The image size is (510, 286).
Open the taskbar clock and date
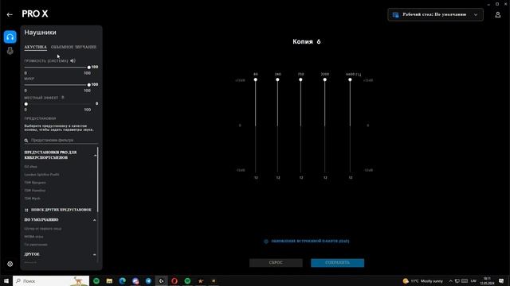coord(487,280)
